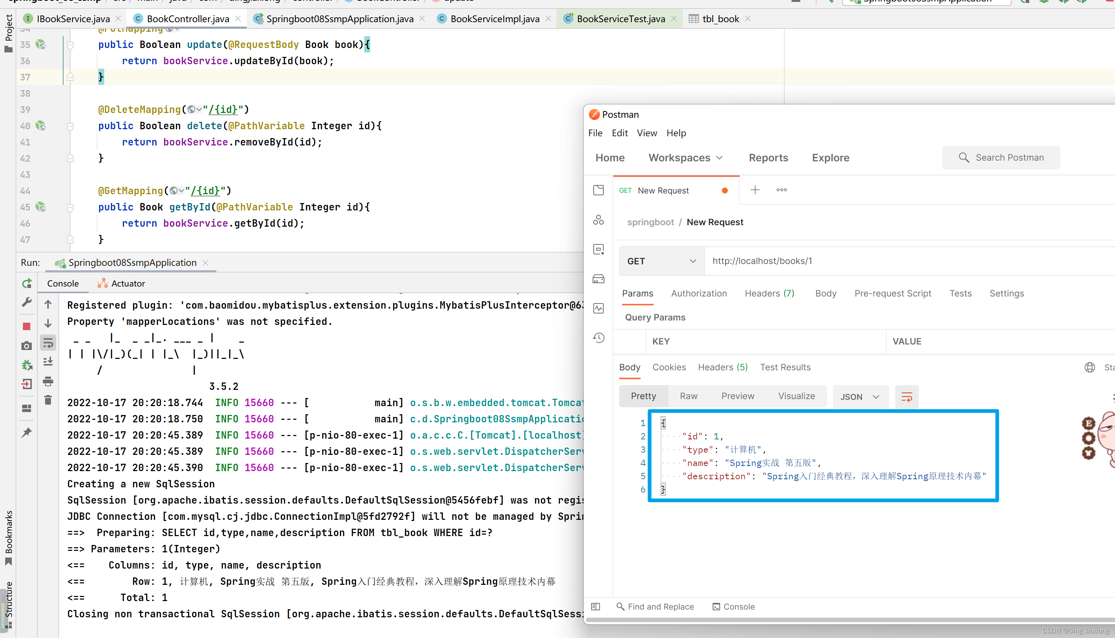
Task: Click the gutter Spring icon on line 35
Action: (41, 44)
